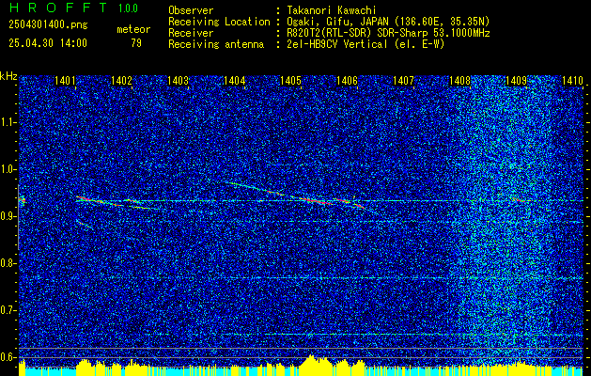This screenshot has height=376, width=591.
Task: Click the 1409 time marker
Action: point(516,80)
